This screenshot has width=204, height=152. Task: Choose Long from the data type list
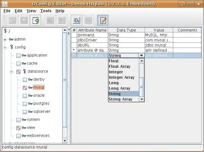tap(123, 83)
